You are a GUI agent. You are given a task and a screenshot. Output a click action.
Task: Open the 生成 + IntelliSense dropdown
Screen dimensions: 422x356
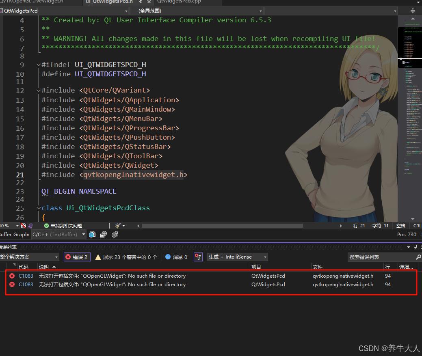237,257
